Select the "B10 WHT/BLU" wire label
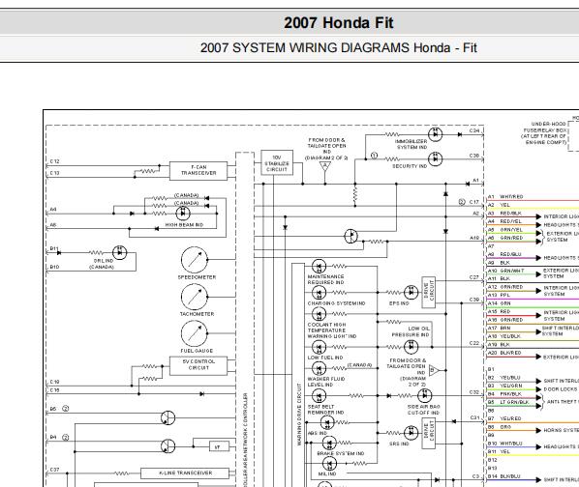This screenshot has width=579, height=487. 505,444
